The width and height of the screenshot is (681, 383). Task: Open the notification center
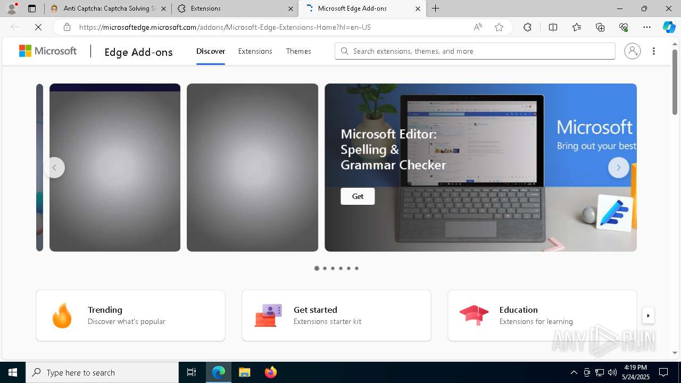[663, 372]
